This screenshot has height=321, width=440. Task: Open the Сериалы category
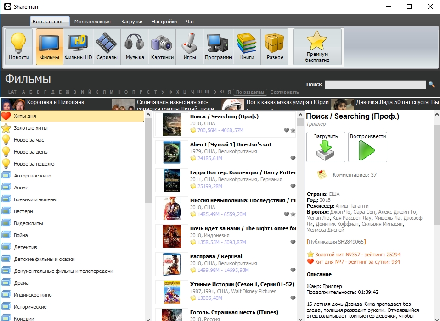click(107, 46)
